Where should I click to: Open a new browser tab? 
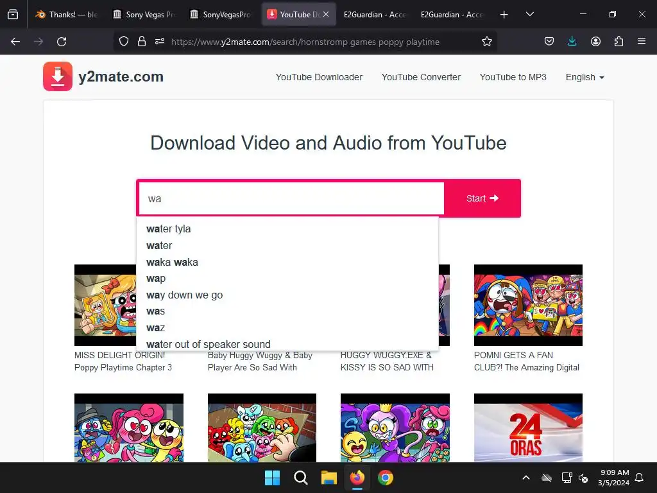click(x=504, y=15)
